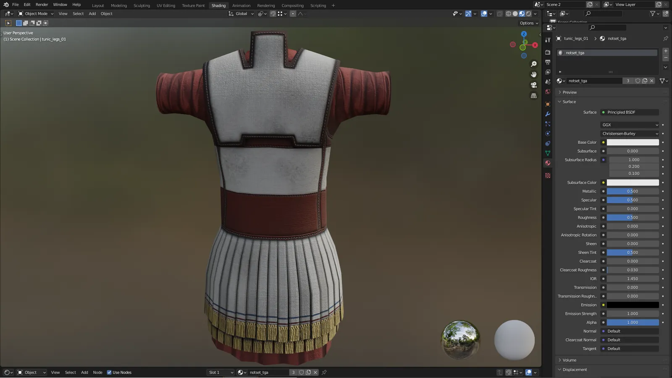This screenshot has height=378, width=672.
Task: Enable solid viewport shading
Action: [515, 14]
